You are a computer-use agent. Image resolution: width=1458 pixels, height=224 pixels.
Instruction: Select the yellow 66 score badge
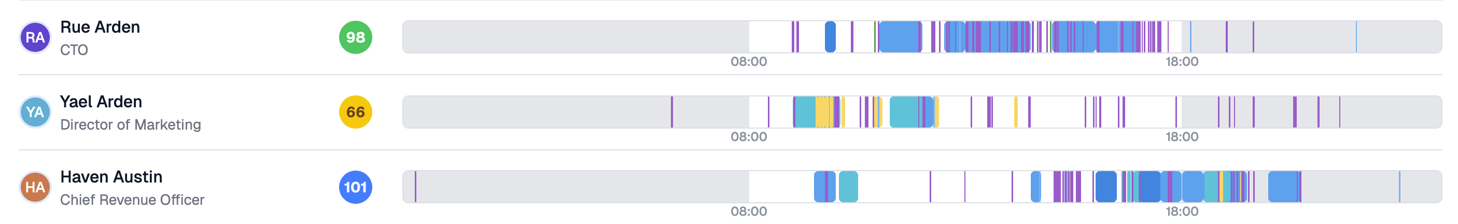tap(356, 112)
